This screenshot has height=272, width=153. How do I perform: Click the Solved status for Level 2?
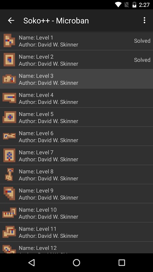pos(142,60)
